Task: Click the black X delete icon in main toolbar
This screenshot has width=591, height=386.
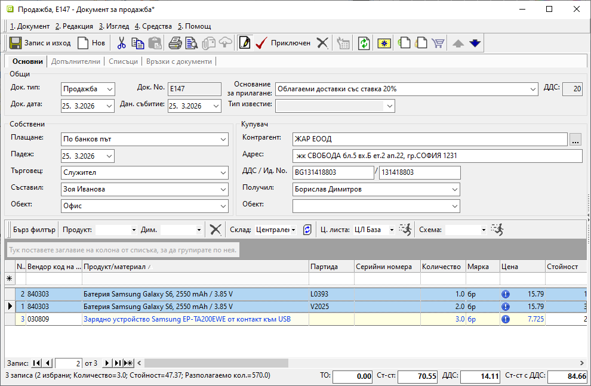Action: point(322,43)
